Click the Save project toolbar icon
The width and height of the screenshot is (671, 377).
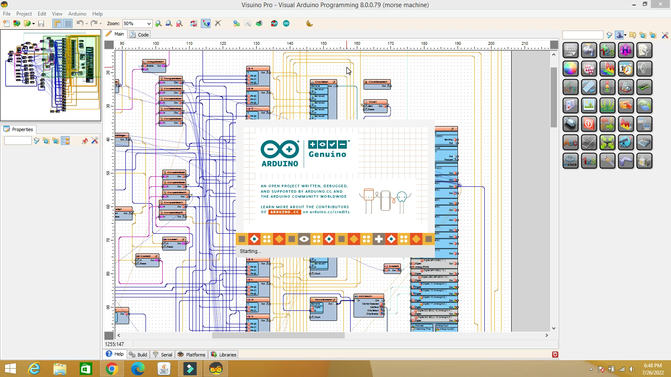41,24
